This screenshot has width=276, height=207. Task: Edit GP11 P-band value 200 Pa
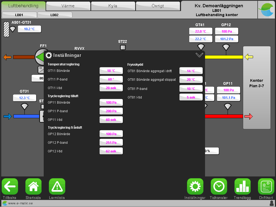(x=111, y=111)
